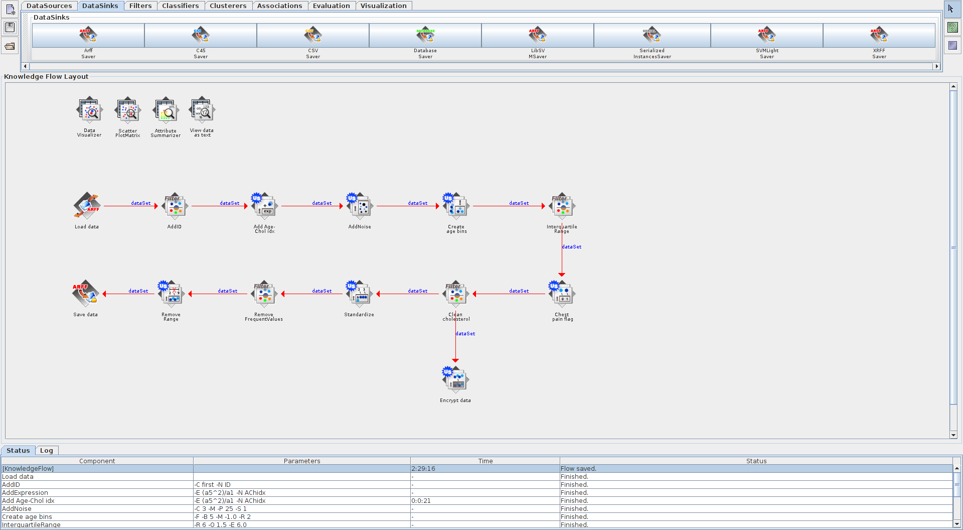Click the help question mark button
Image resolution: width=963 pixels, height=530 pixels.
(x=952, y=27)
